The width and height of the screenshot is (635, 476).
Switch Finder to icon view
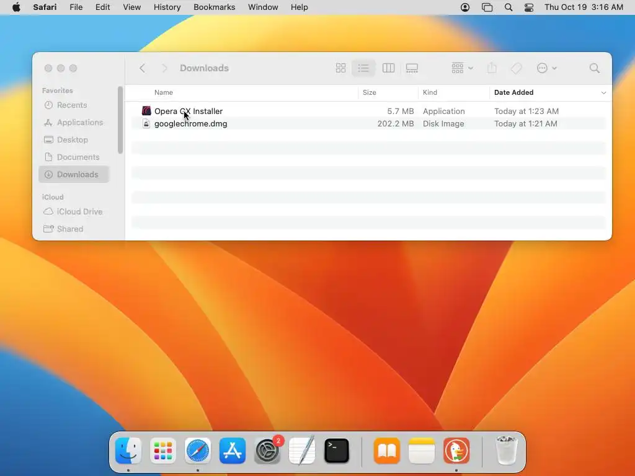click(341, 68)
